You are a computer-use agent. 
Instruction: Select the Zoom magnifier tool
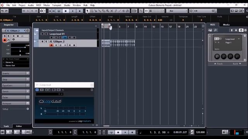pyautogui.click(x=108, y=11)
